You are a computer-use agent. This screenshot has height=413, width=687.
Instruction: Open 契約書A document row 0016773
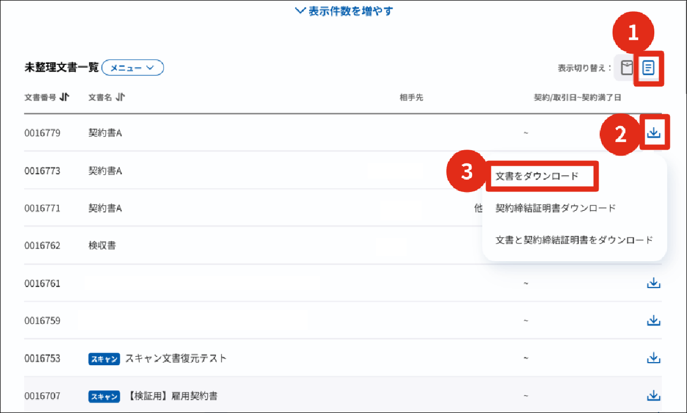[x=105, y=171]
